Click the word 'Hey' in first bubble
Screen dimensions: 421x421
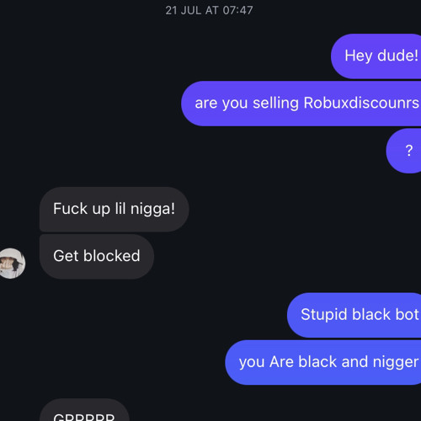pos(359,56)
